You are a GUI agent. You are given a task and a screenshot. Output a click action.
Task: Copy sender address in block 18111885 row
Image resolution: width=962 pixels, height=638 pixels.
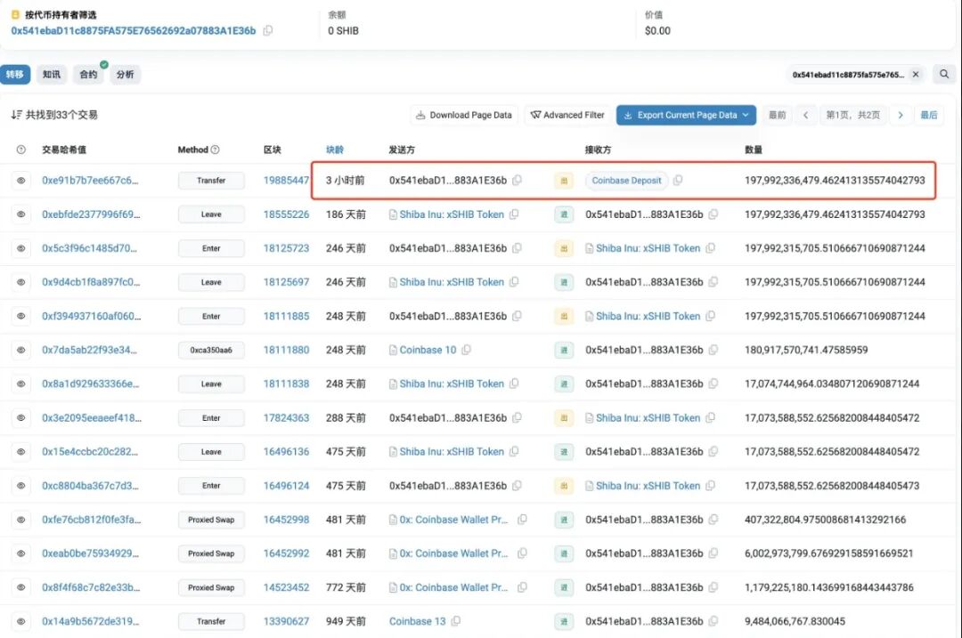point(518,316)
